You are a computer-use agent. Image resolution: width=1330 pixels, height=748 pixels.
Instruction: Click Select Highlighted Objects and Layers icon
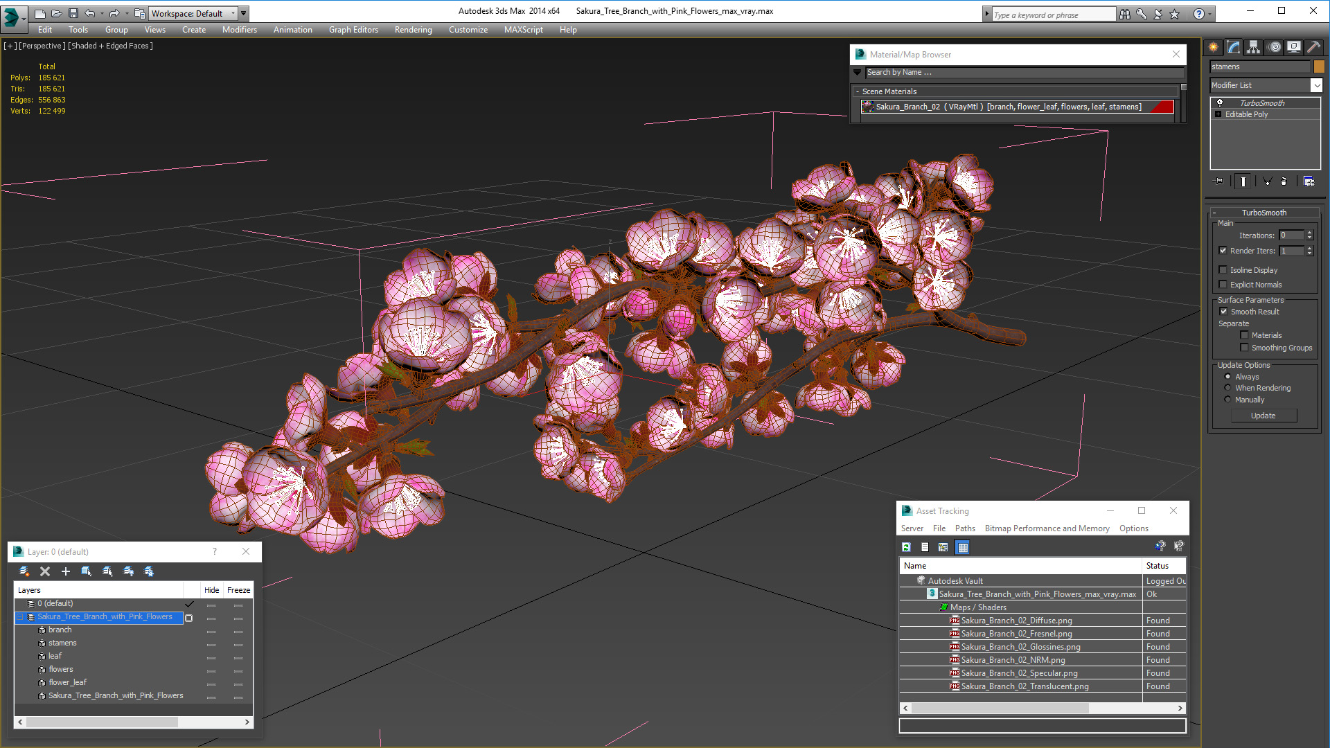[x=87, y=571]
